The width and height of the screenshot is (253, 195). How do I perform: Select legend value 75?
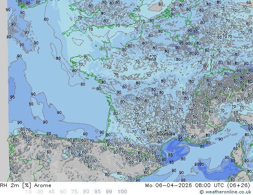(x=74, y=192)
